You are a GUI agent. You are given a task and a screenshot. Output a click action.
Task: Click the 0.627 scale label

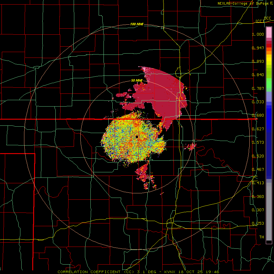[x=258, y=129]
